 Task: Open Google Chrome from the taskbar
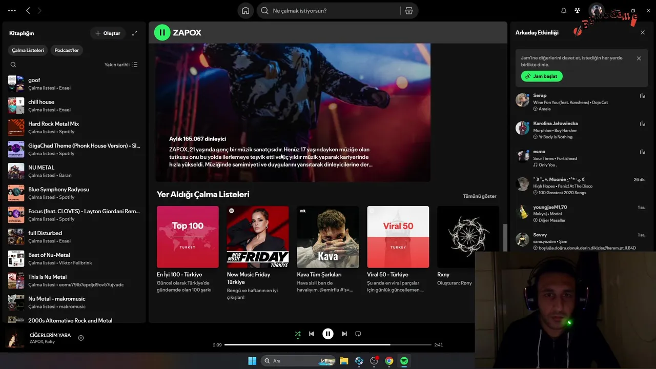tap(389, 361)
